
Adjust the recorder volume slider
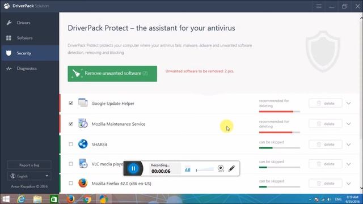pos(205,169)
